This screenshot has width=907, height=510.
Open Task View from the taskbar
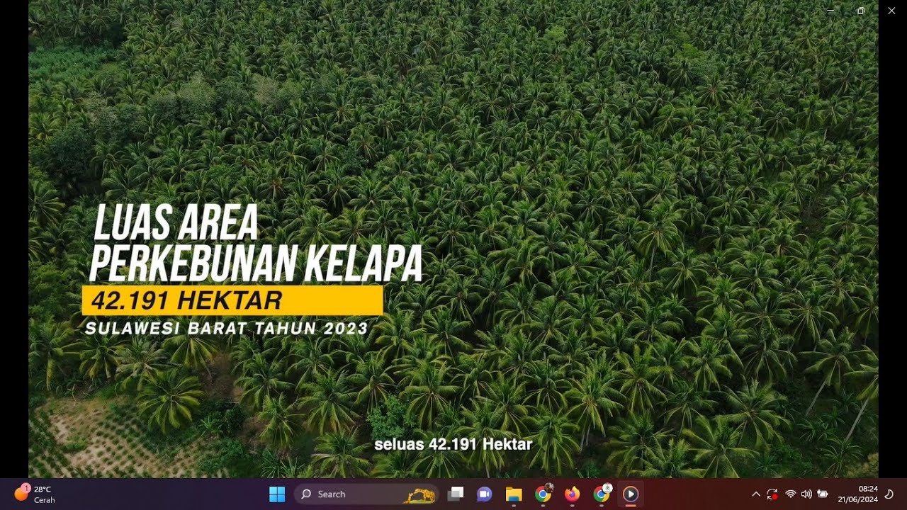[456, 494]
